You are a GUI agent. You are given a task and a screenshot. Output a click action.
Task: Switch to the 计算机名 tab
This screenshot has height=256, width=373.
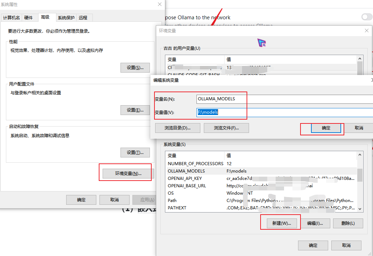12,18
